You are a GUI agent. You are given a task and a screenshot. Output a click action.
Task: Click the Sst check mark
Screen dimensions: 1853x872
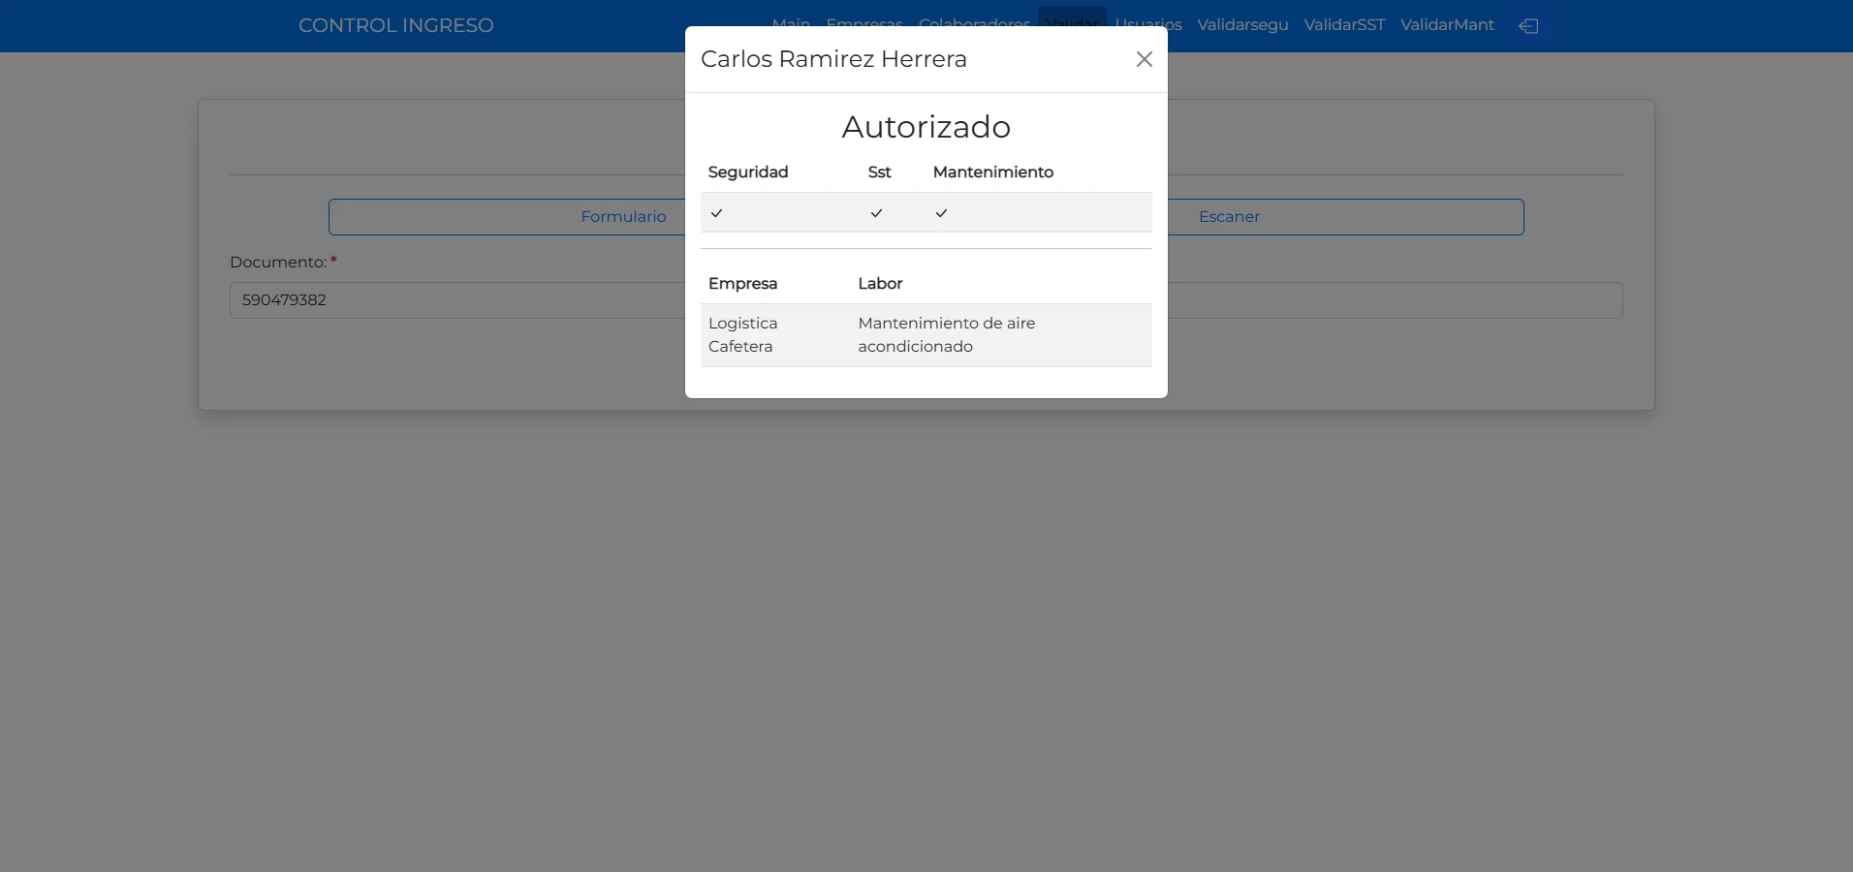click(876, 213)
